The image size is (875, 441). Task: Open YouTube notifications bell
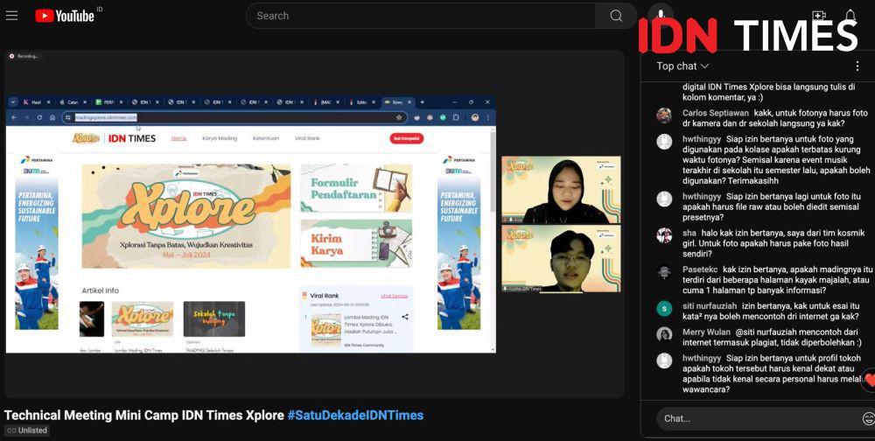850,15
